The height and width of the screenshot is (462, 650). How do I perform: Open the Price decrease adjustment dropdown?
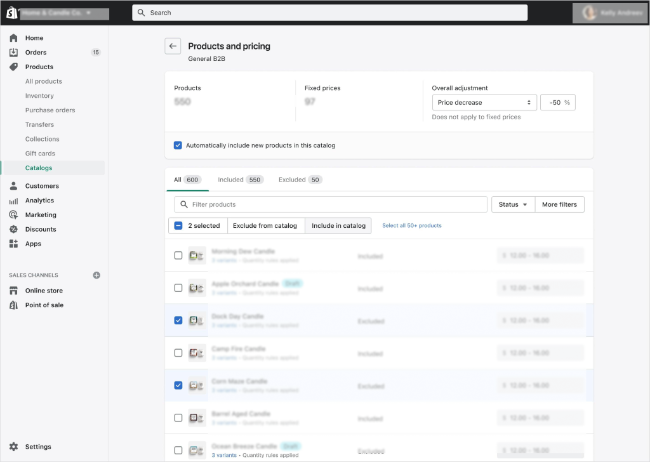tap(484, 102)
